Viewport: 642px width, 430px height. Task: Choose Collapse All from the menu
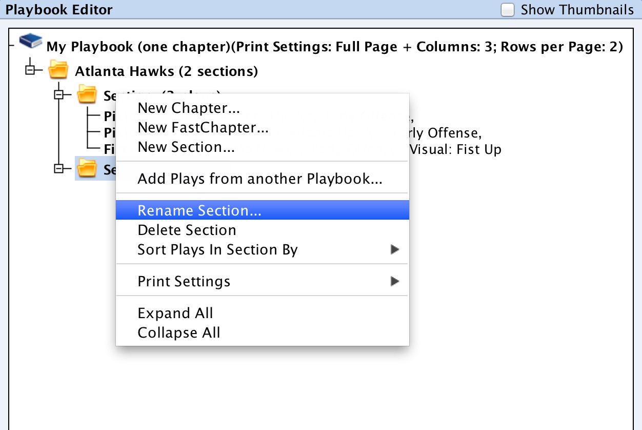pyautogui.click(x=178, y=333)
